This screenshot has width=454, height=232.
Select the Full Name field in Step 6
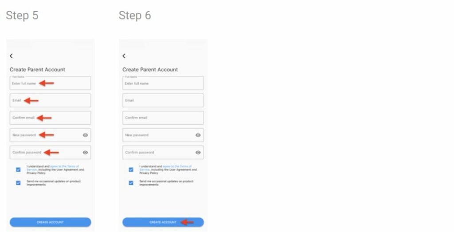163,83
